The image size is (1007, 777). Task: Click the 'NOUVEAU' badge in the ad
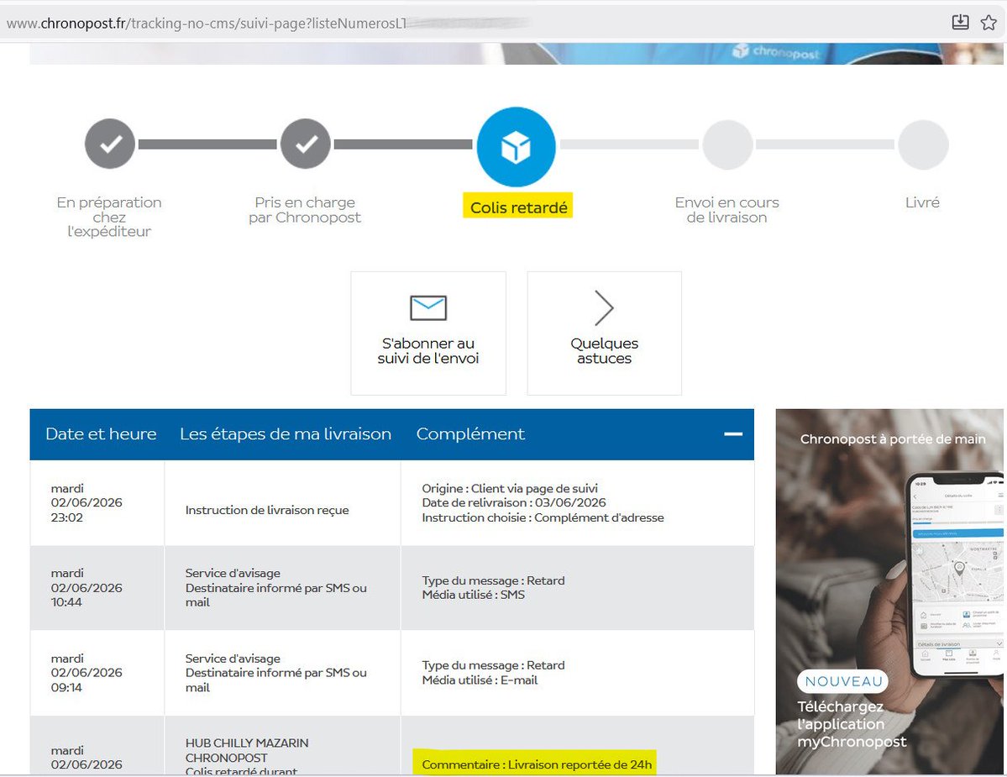pos(843,681)
